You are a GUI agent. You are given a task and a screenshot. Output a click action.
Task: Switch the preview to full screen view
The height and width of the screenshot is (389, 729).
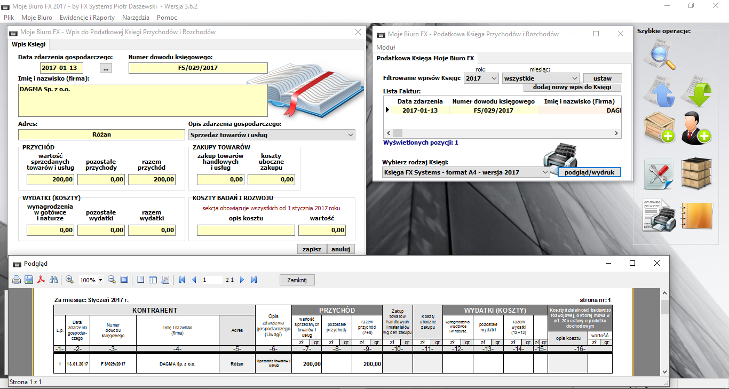(x=124, y=280)
